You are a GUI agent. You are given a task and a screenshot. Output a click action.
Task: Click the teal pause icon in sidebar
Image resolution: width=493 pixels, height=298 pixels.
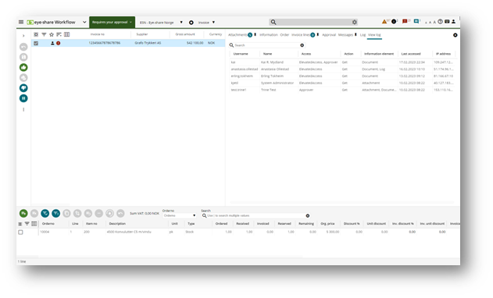[23, 98]
